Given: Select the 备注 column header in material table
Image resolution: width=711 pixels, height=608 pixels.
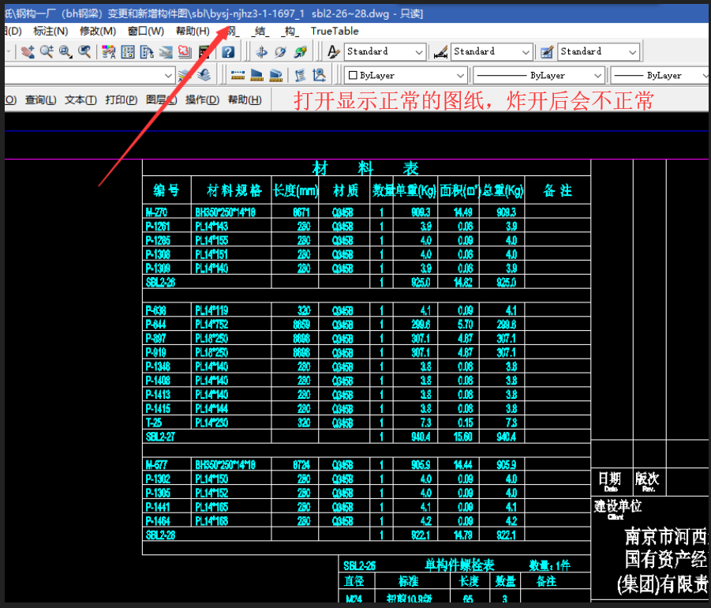Looking at the screenshot, I should coord(558,190).
